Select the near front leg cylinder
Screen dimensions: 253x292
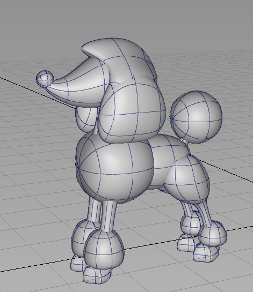(109, 216)
